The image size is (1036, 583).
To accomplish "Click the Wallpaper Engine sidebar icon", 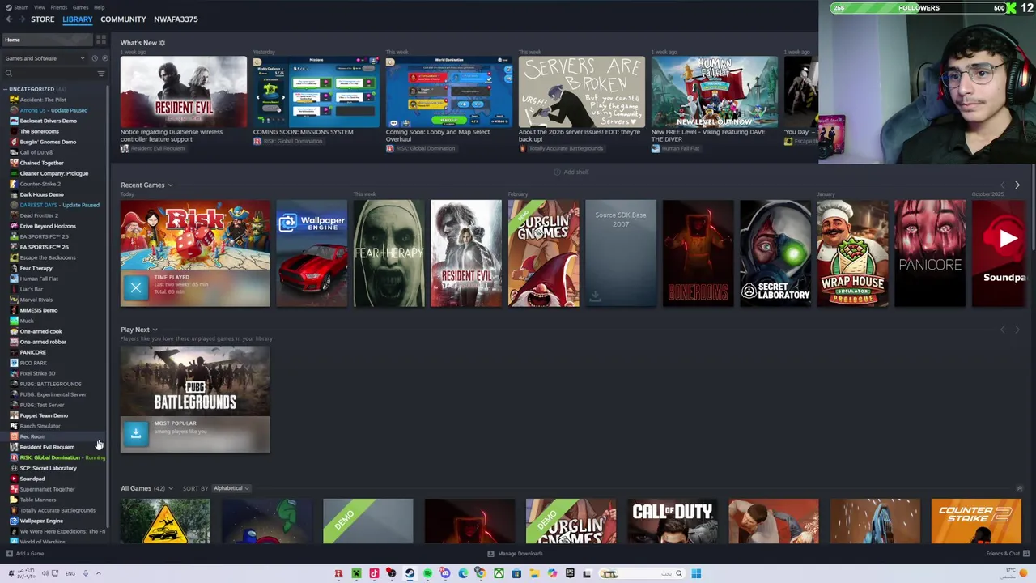I will pos(14,521).
